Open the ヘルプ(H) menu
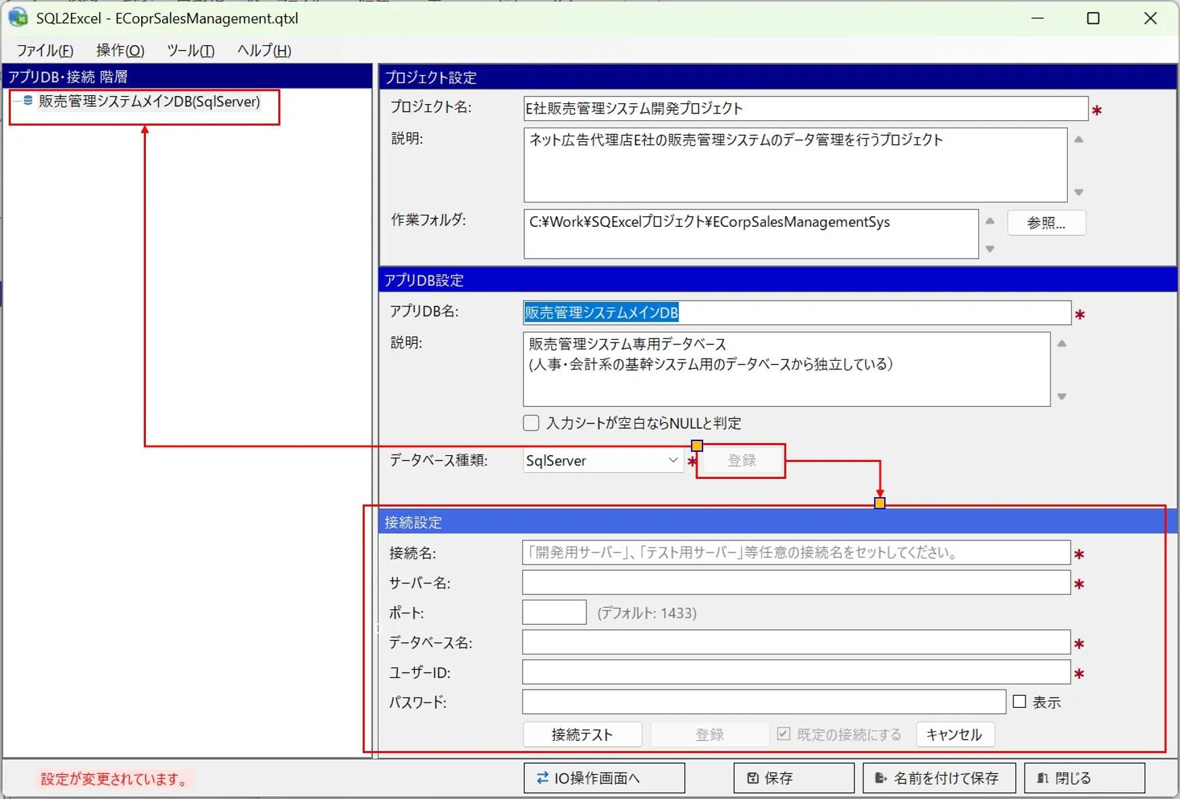 pyautogui.click(x=264, y=51)
